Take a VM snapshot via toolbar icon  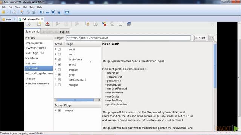tap(23, 12)
